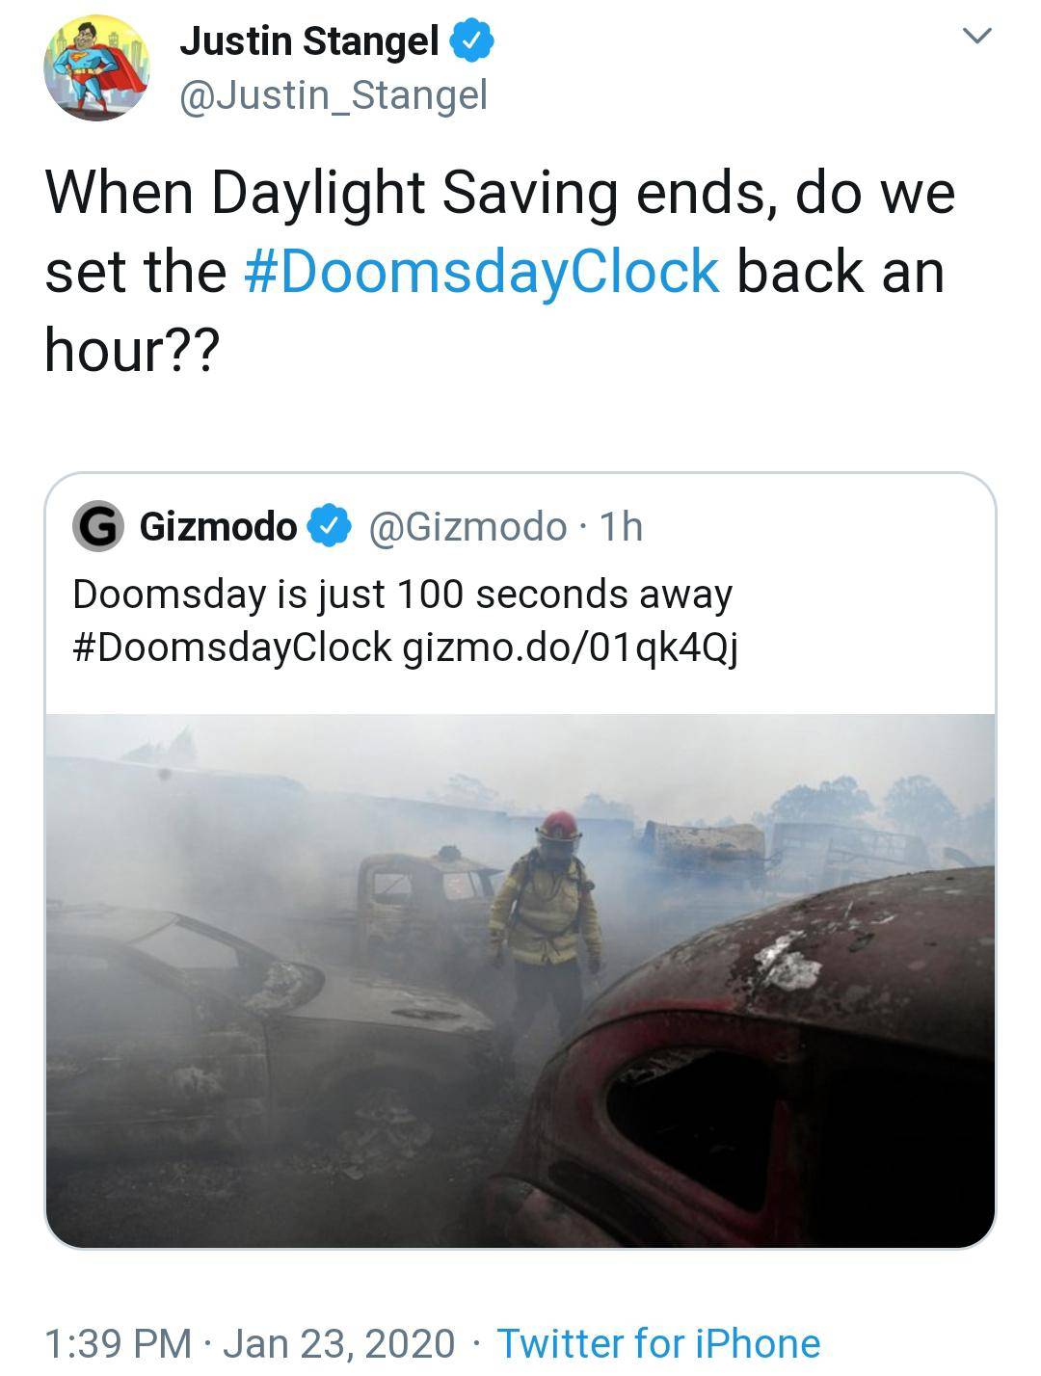Image resolution: width=1041 pixels, height=1376 pixels.
Task: Click the Jan 23, 2020 date
Action: point(338,1343)
